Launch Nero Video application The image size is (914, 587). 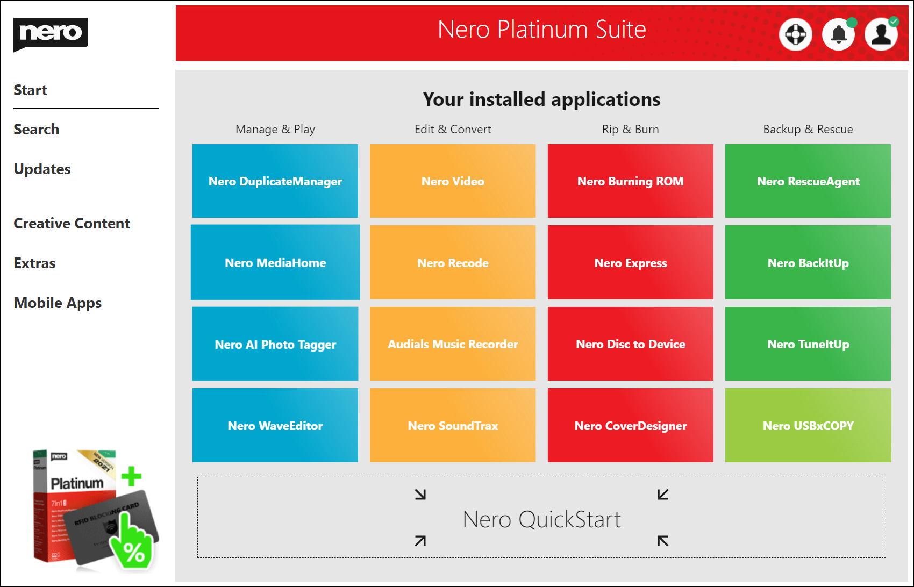click(x=453, y=181)
